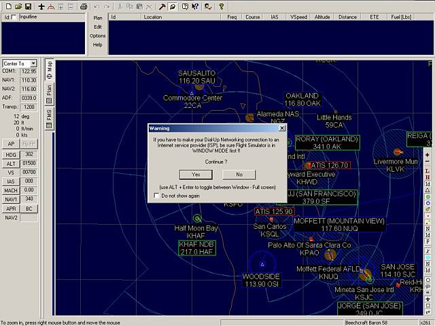
Task: Expand the 'Center To' dropdown
Action: (33, 63)
